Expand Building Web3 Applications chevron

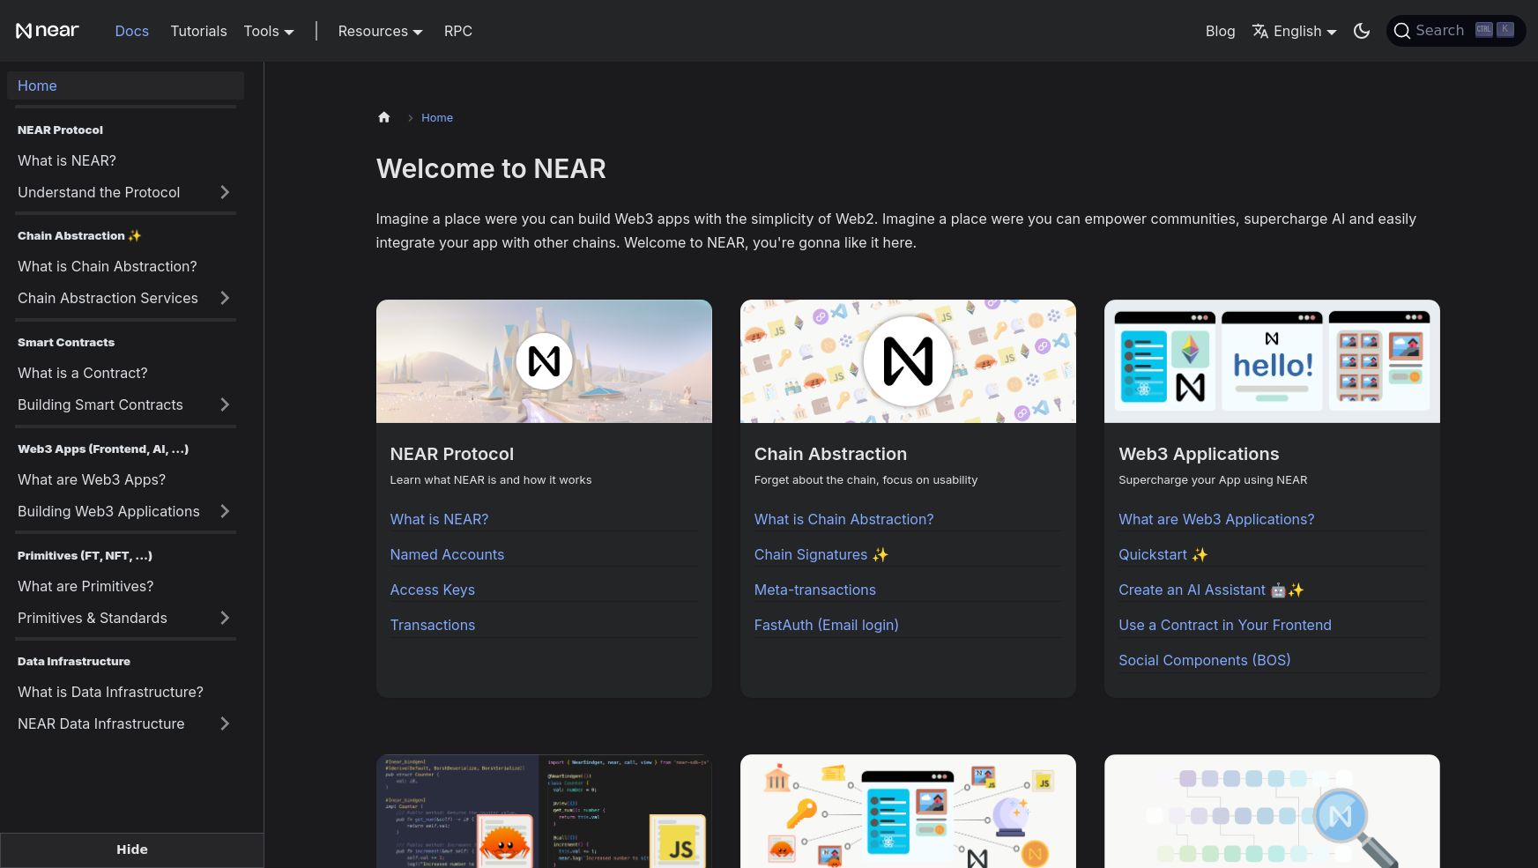225,511
